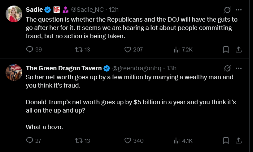Image resolution: width=253 pixels, height=152 pixels.
Task: Reply to The Green Dragon Tavern post
Action: (x=30, y=141)
